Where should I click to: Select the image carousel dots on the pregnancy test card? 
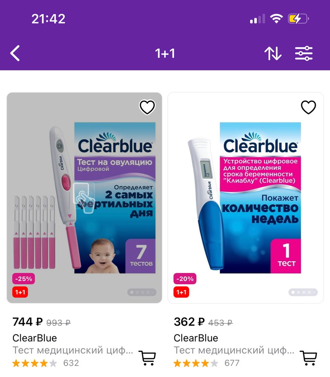pyautogui.click(x=303, y=292)
